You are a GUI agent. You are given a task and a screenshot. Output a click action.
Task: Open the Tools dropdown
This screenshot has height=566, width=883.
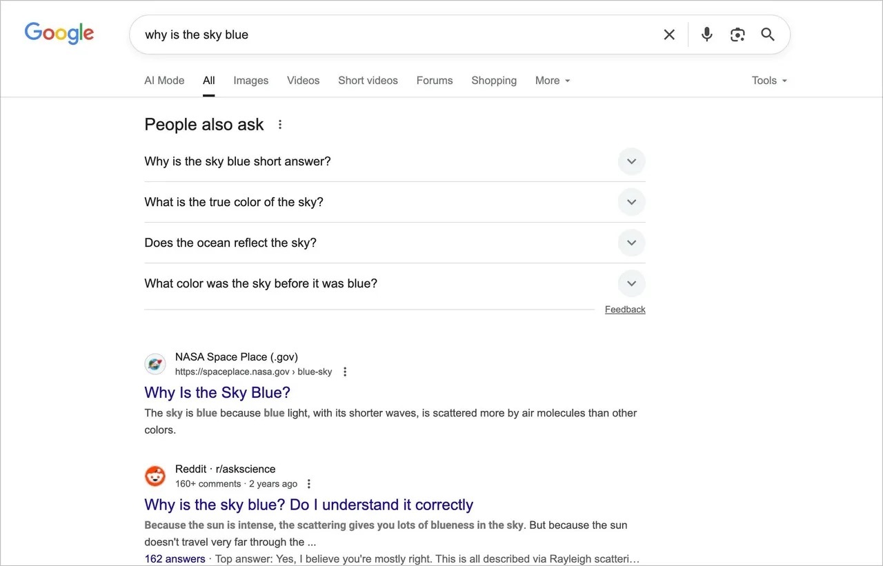(769, 81)
